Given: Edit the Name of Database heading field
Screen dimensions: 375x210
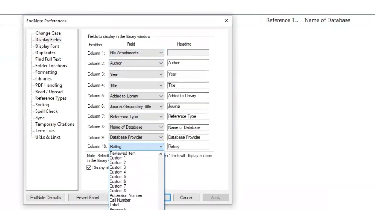Looking at the screenshot, I should [x=188, y=127].
